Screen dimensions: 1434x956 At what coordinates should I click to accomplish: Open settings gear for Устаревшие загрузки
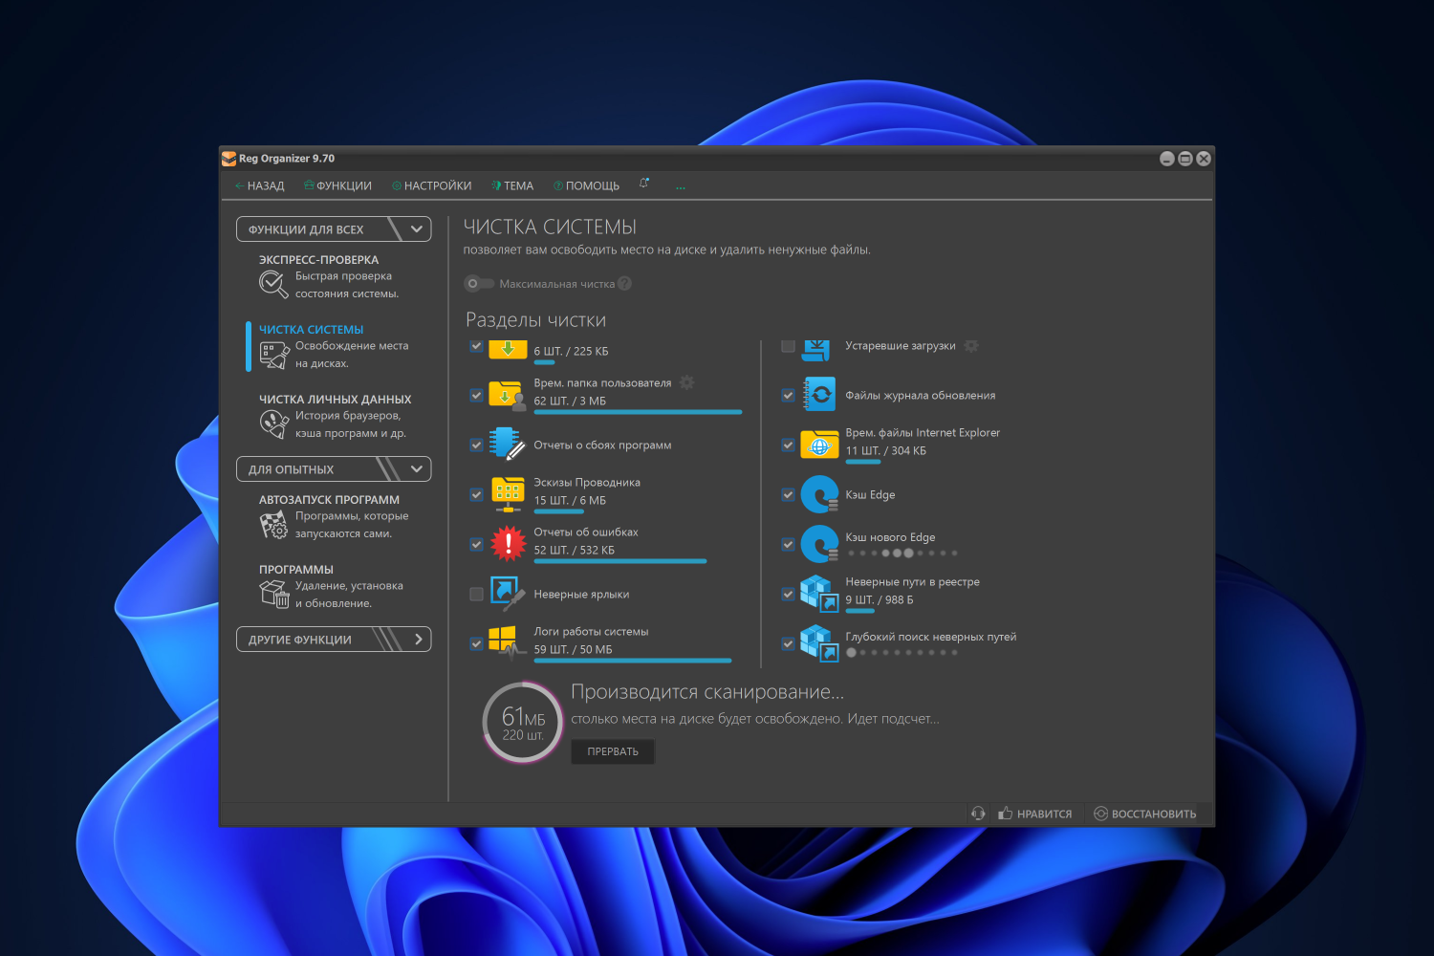click(x=971, y=346)
